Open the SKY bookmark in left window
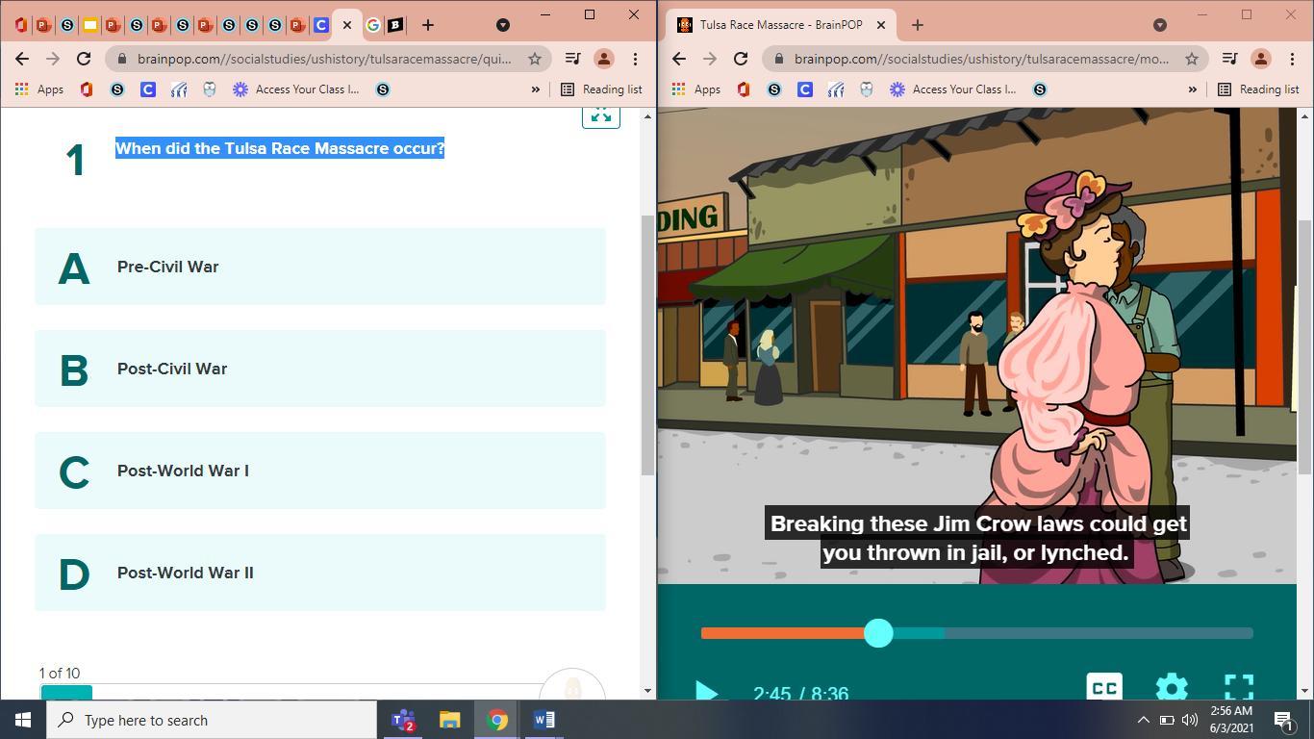Image resolution: width=1314 pixels, height=739 pixels. pos(179,89)
